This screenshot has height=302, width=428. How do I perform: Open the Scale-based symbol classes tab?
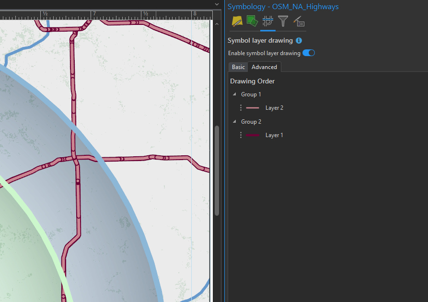pos(283,21)
